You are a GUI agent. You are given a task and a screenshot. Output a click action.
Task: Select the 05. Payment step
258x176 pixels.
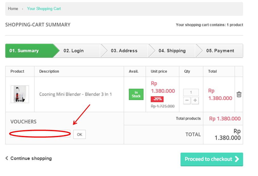[x=220, y=51]
